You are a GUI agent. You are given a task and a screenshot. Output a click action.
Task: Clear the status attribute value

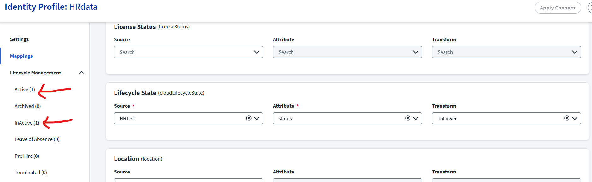(x=408, y=118)
